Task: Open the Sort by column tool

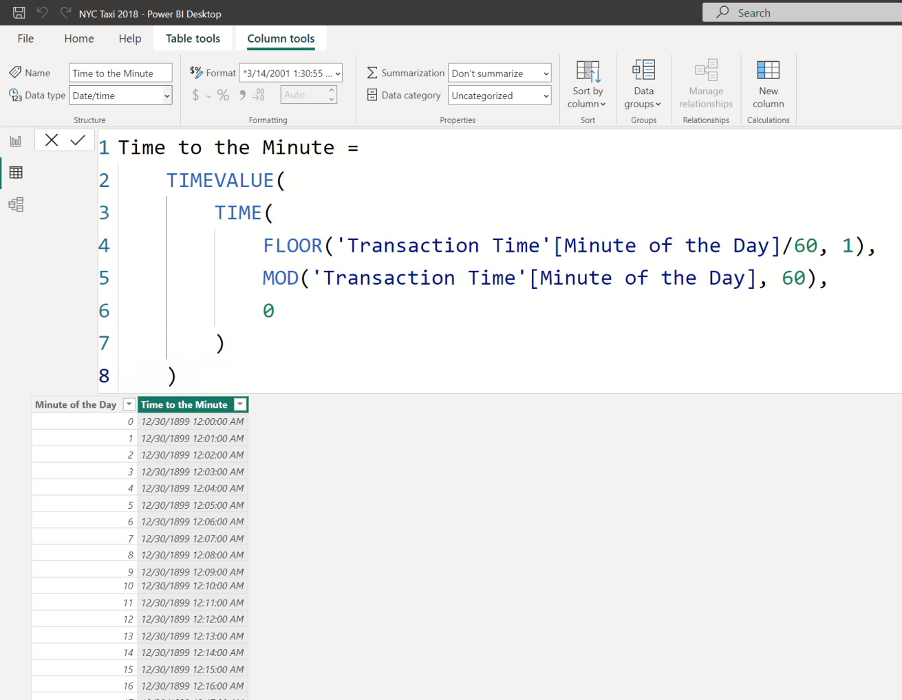Action: point(587,85)
